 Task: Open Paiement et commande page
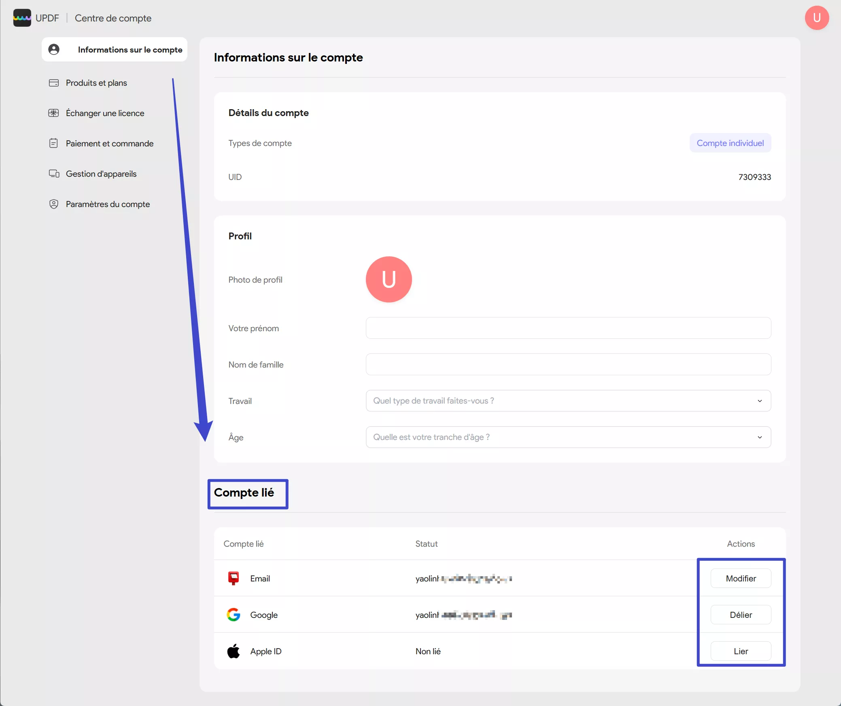tap(110, 144)
